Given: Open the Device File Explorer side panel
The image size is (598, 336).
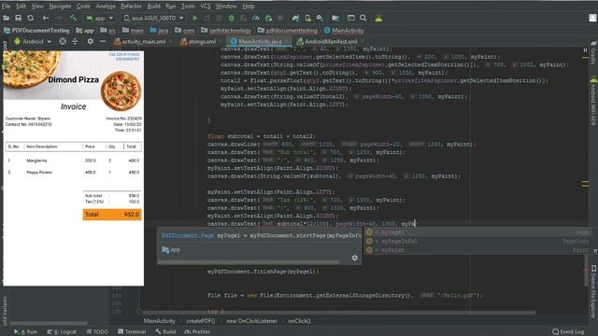Looking at the screenshot, I should [593, 292].
